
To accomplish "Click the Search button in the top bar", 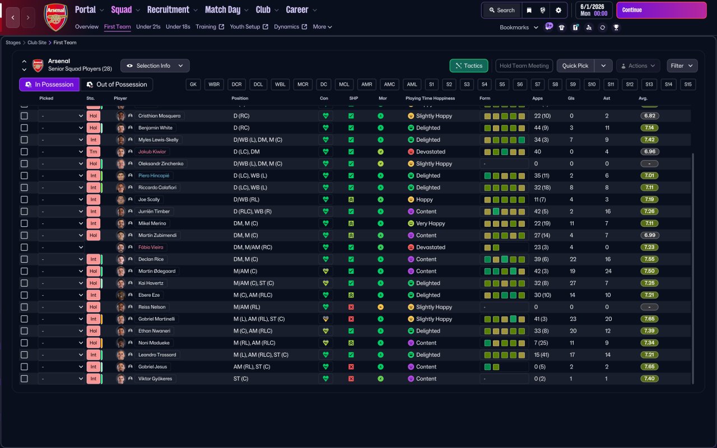I will [501, 10].
